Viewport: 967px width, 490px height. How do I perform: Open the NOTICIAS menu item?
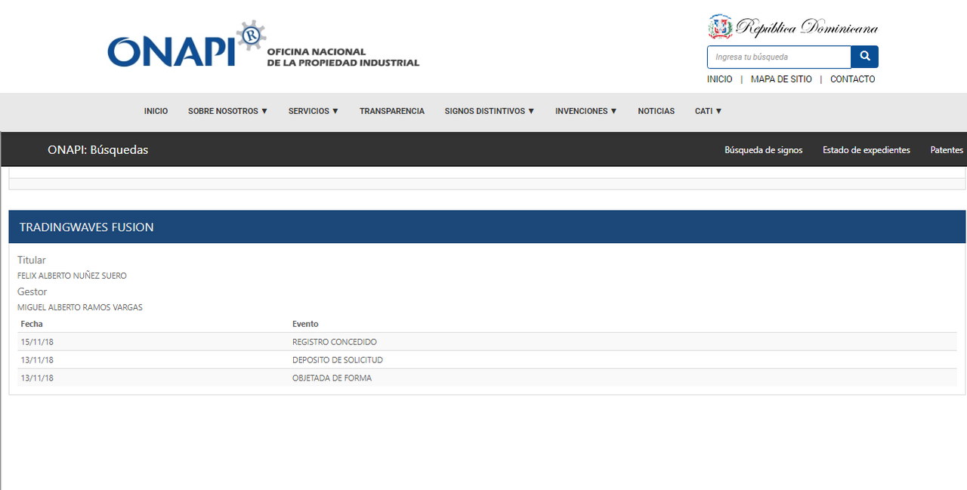point(656,111)
